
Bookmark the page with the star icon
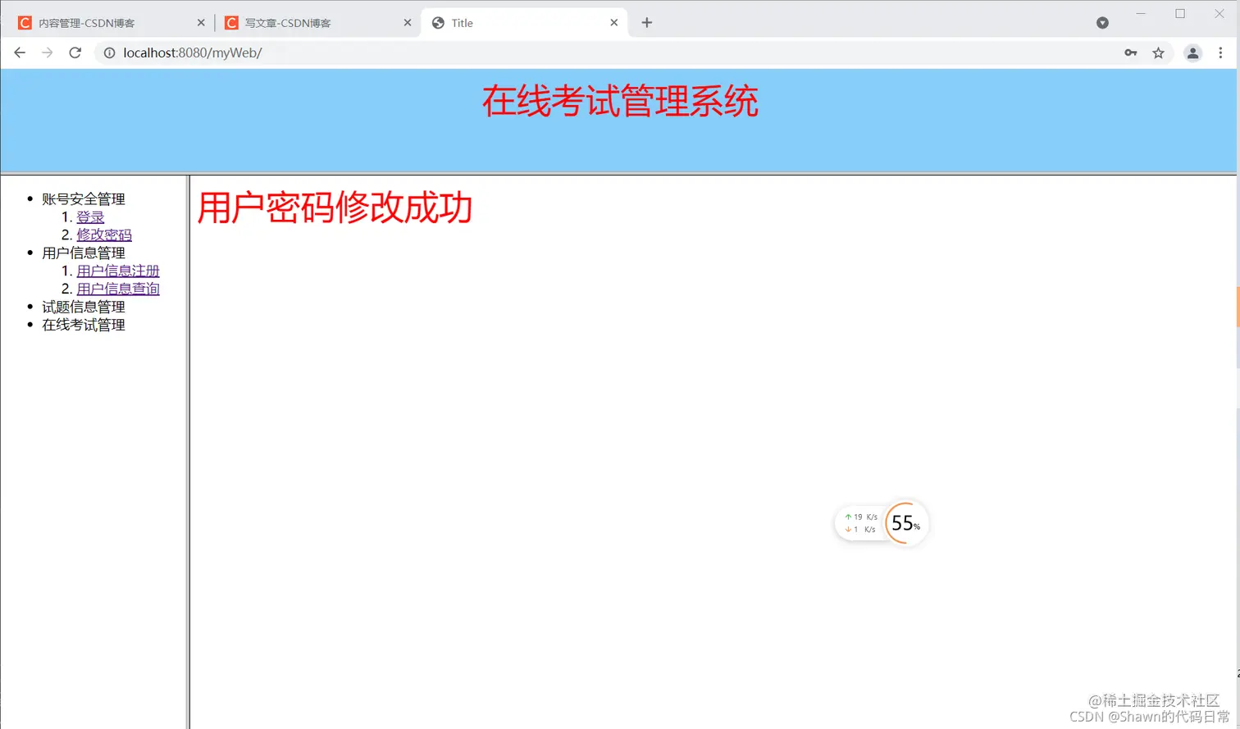pos(1159,52)
